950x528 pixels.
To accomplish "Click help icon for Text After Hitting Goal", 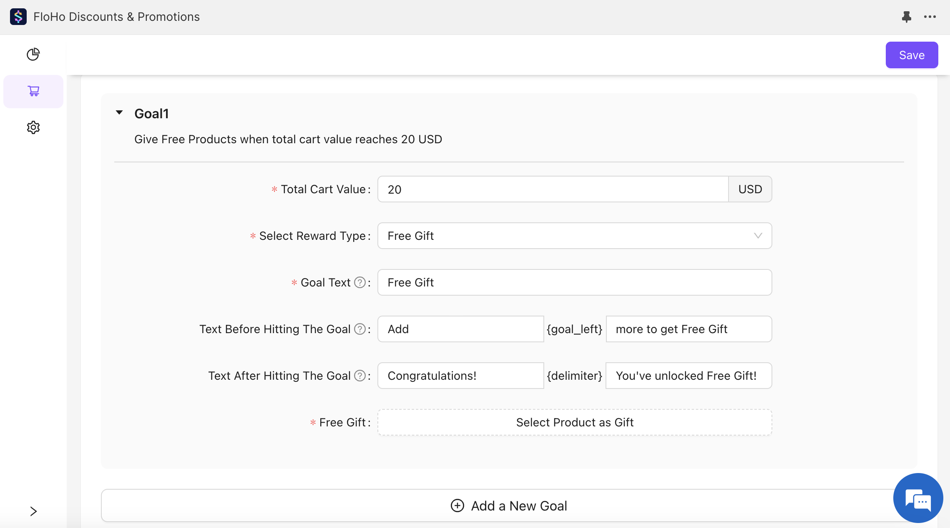I will (359, 376).
